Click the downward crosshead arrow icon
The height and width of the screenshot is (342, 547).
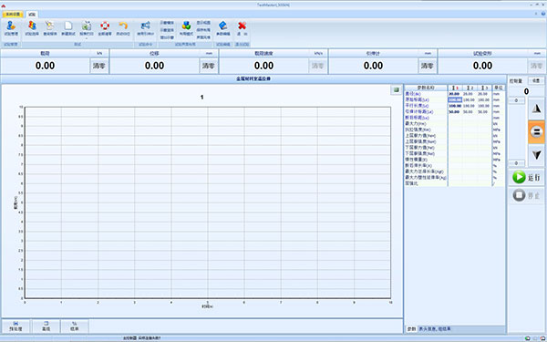tap(537, 155)
